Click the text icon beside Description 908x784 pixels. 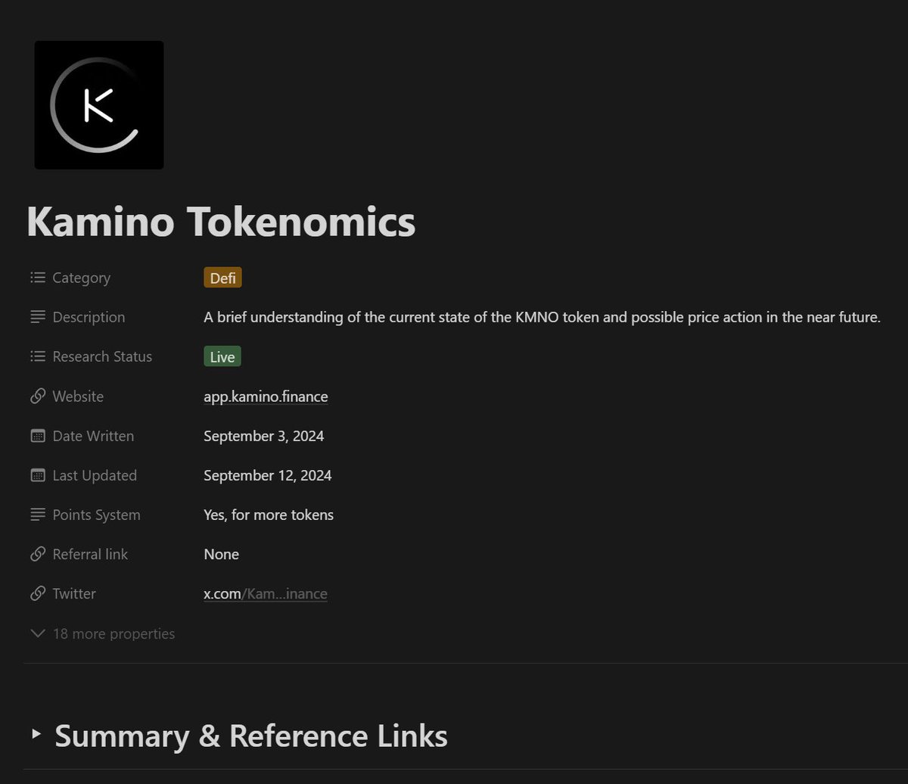38,317
